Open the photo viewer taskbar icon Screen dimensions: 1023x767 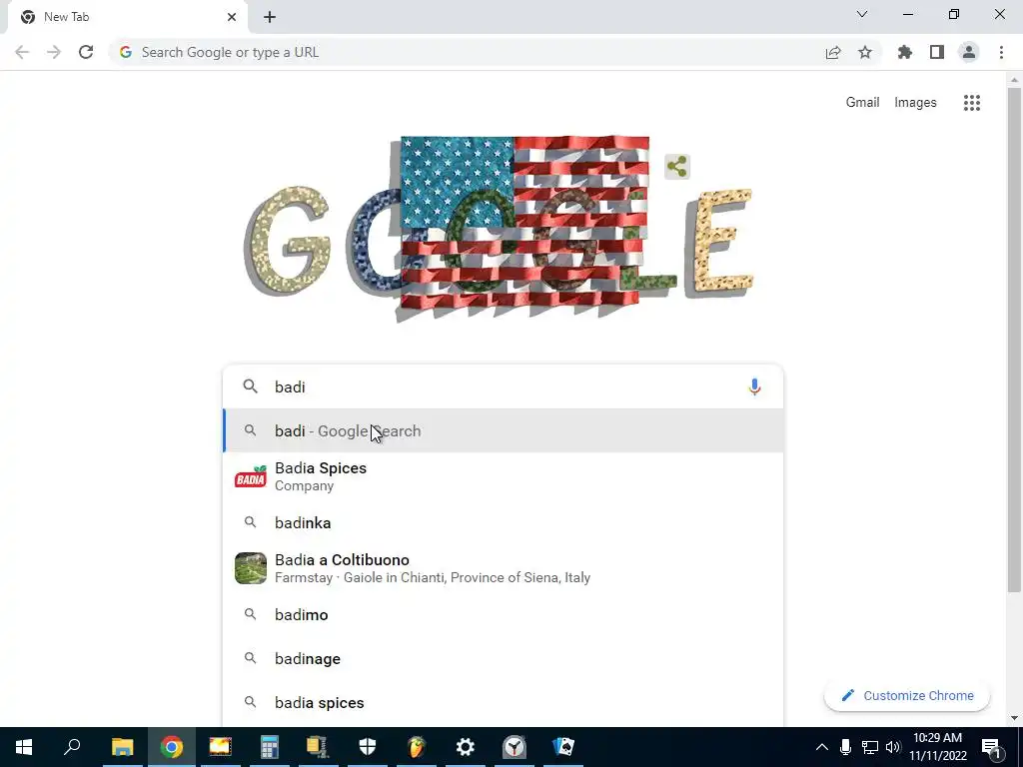pyautogui.click(x=221, y=747)
